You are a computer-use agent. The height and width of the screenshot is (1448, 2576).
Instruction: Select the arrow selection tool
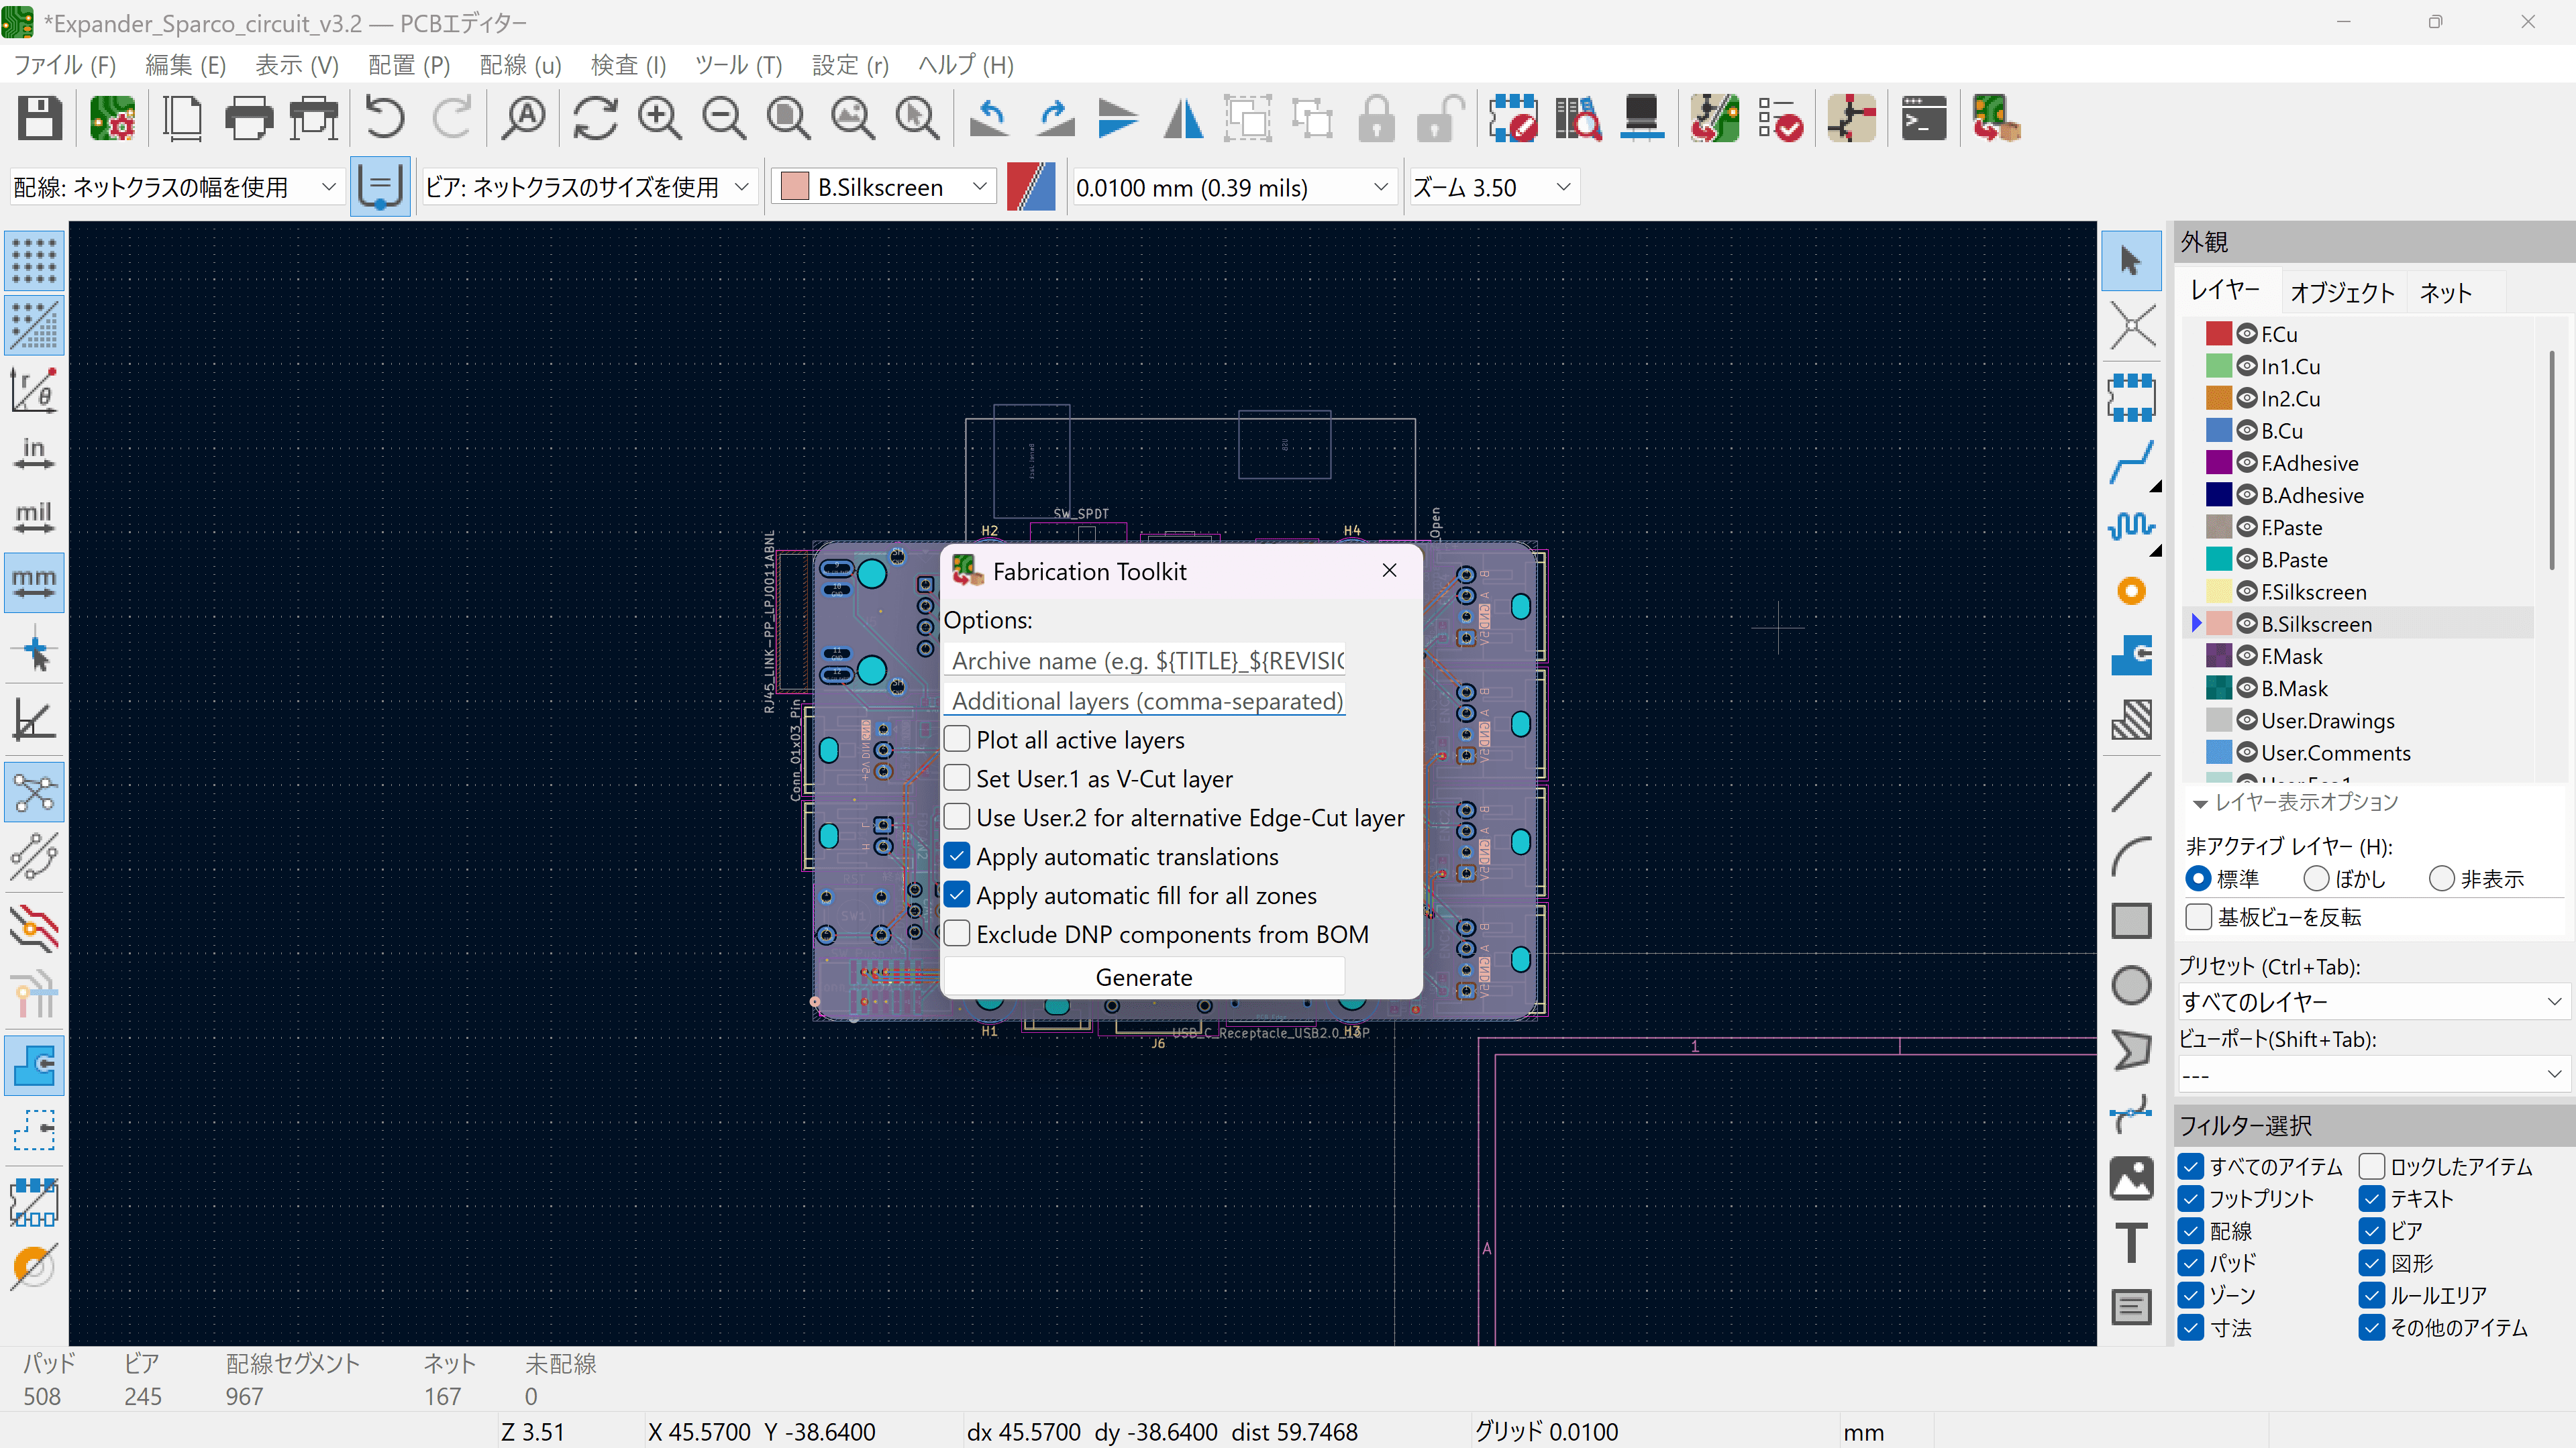pyautogui.click(x=2131, y=261)
